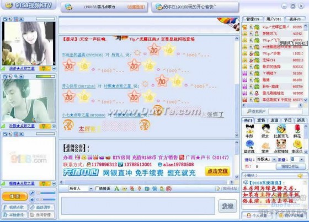Screen dimensions: 309x222
Task: Switch to the 管理/29 tab
Action: click(253, 19)
